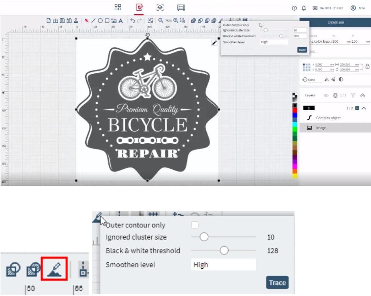Collapse layer 1 with the chevron arrow

[x=364, y=108]
